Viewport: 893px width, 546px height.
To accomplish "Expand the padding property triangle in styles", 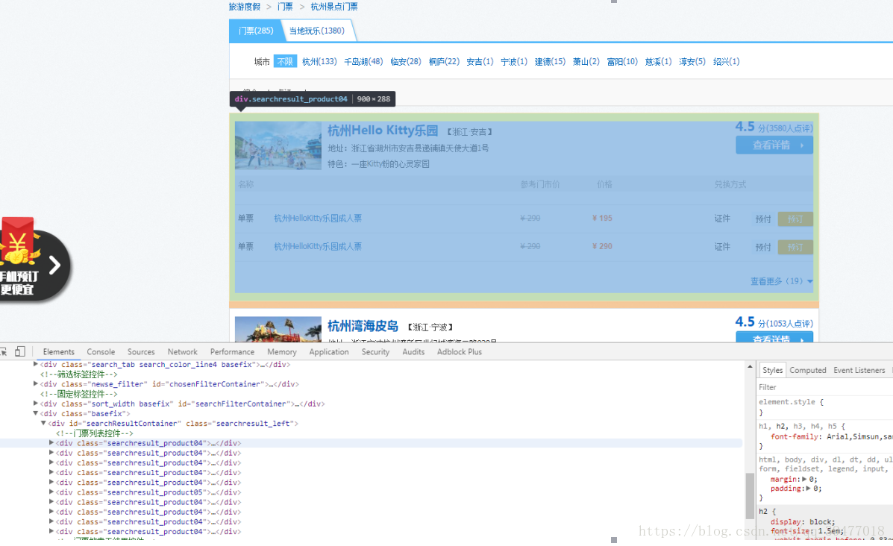I will point(807,489).
